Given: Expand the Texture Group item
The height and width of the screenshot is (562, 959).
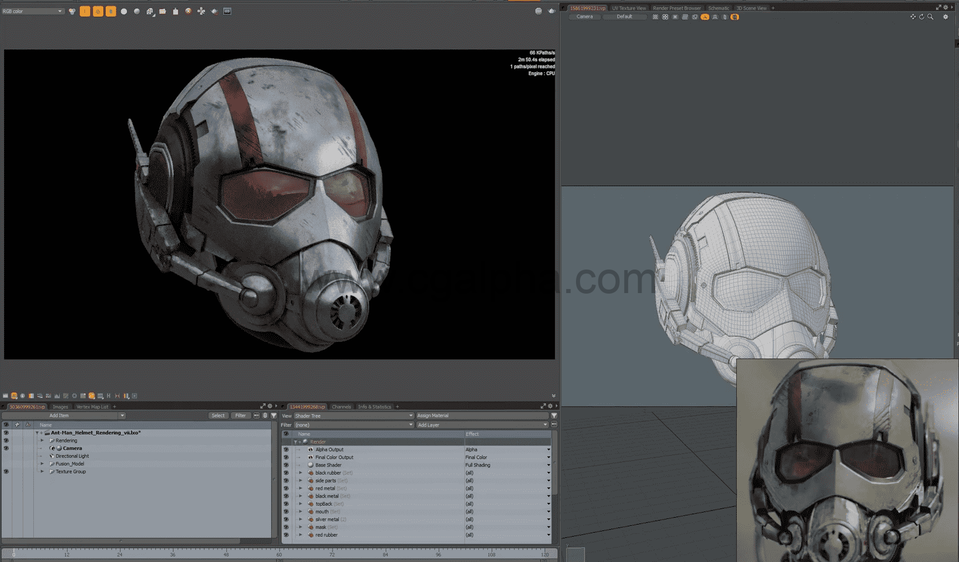Looking at the screenshot, I should 42,472.
